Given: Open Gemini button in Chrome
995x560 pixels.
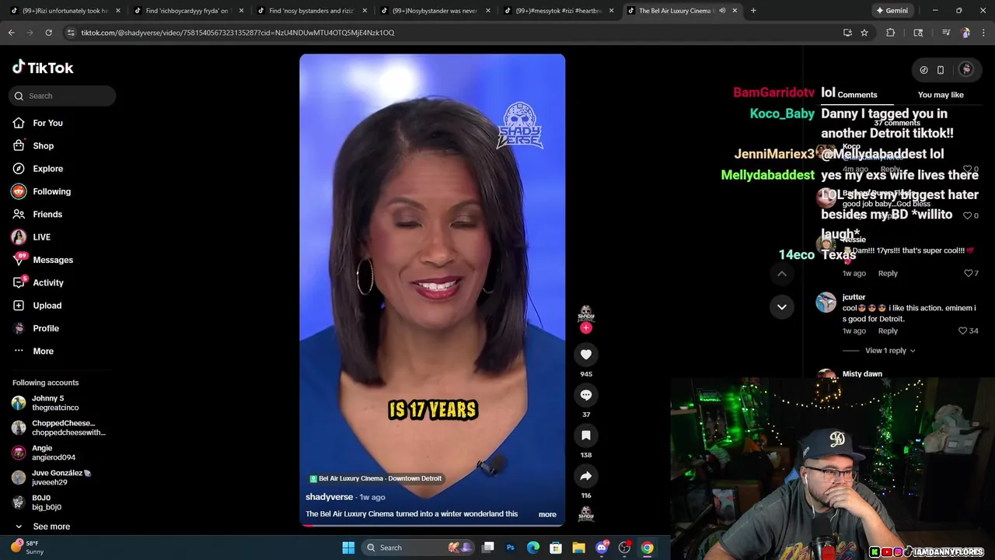Looking at the screenshot, I should click(891, 11).
